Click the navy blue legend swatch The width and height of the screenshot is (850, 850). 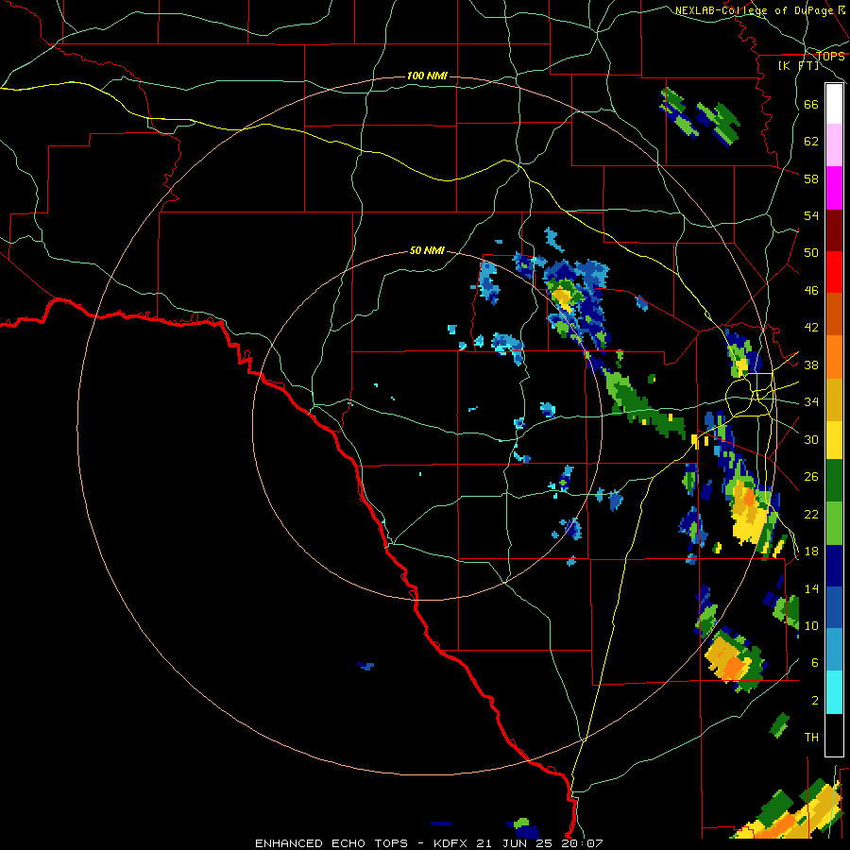(x=834, y=566)
